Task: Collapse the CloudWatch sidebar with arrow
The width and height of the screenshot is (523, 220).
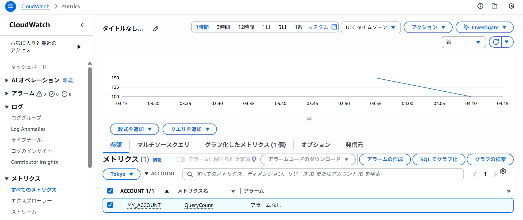Action: (x=82, y=25)
